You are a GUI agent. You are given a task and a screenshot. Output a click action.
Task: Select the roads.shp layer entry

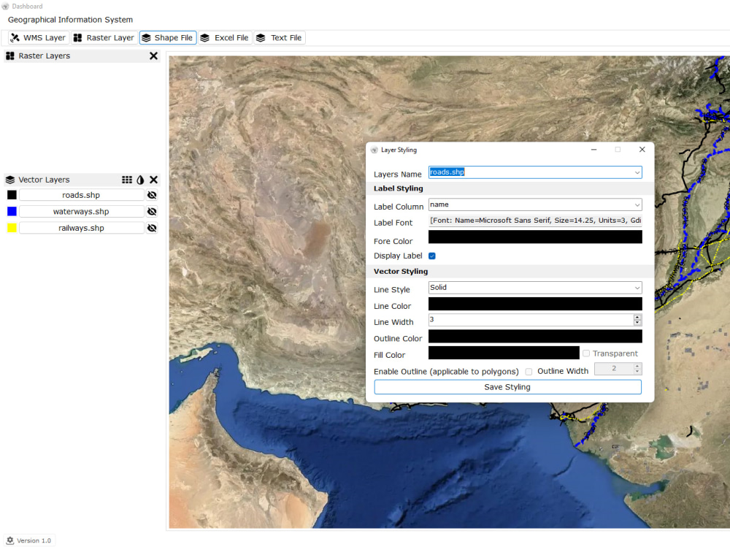point(82,195)
